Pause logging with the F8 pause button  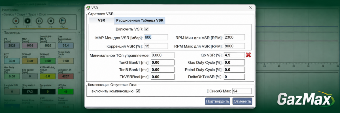[39, 21]
